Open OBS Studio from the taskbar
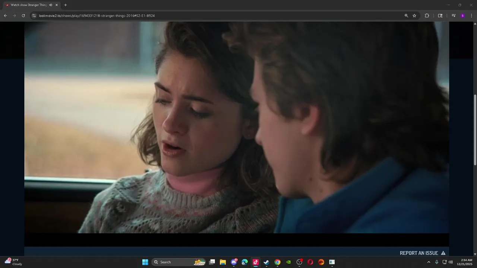The image size is (477, 268). coord(299,262)
